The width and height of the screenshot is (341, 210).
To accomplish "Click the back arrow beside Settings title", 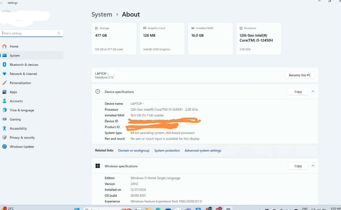I will click(x=2, y=3).
